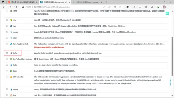Click the Isilon service icon

click(11, 38)
